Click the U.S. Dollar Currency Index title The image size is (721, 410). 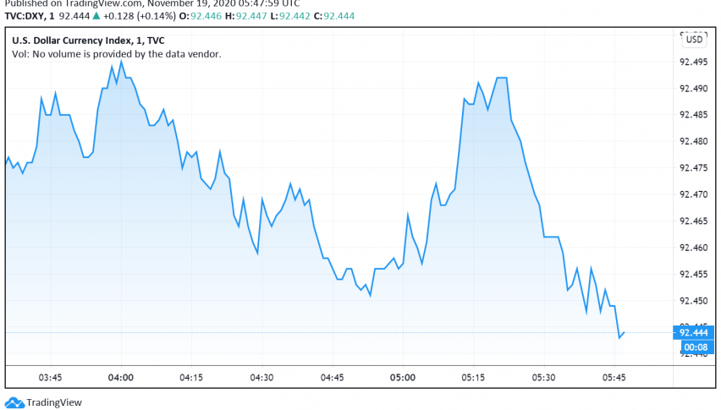[x=88, y=41]
